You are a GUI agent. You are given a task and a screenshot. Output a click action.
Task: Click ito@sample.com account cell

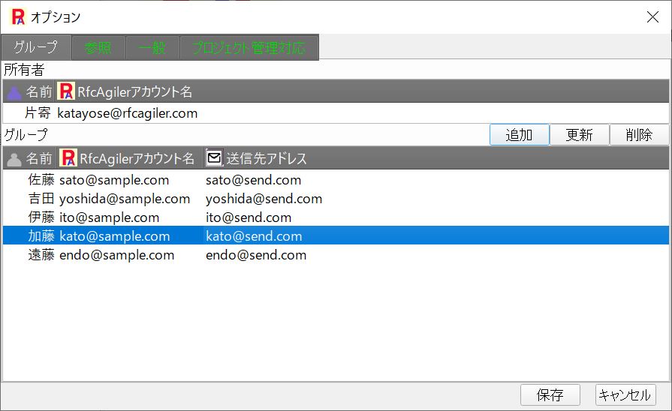(110, 217)
